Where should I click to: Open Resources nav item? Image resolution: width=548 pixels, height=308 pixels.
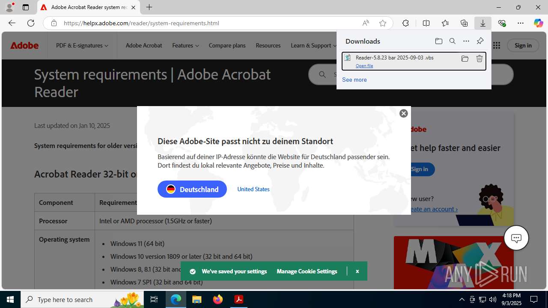(268, 45)
